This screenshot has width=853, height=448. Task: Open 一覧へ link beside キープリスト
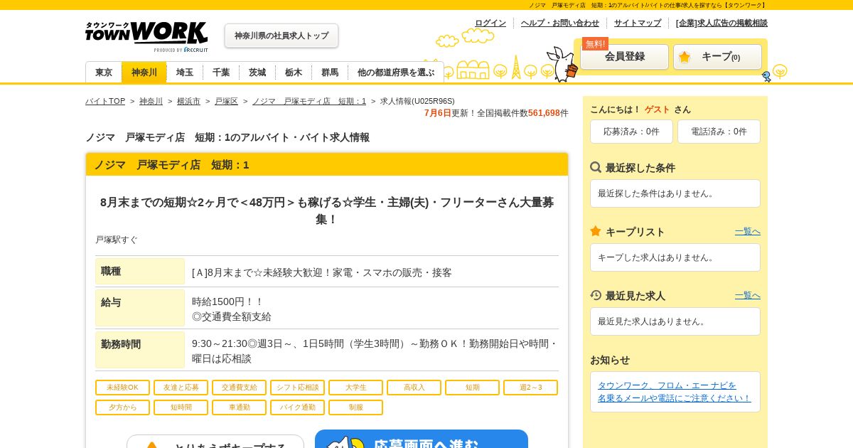pyautogui.click(x=748, y=232)
